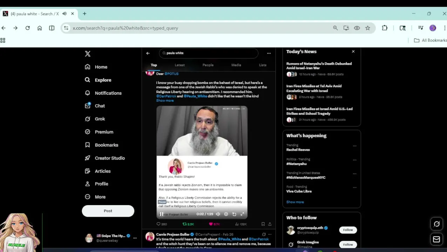Viewport: 447px width, 252px height.
Task: Switch to the Lists tab
Action: pyautogui.click(x=263, y=65)
